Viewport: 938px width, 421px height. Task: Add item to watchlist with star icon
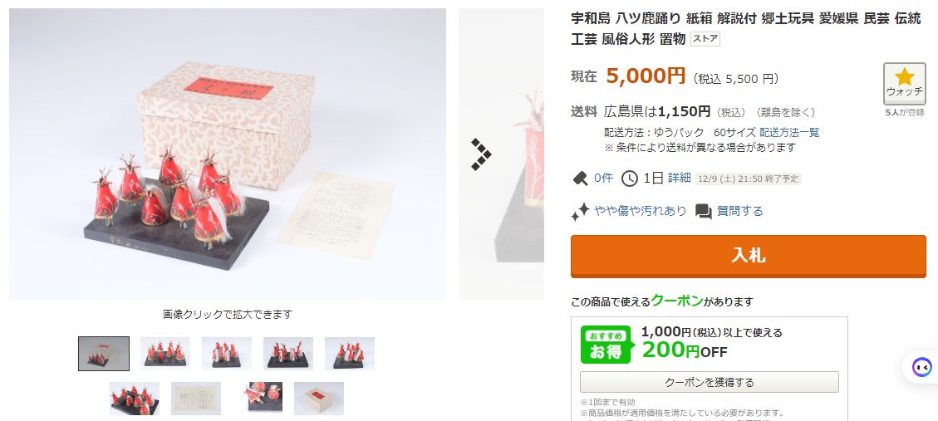point(904,84)
